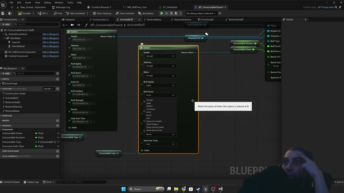344x193 pixels.
Task: Collapse the Variables section in My Blueprint
Action: pos(1,126)
